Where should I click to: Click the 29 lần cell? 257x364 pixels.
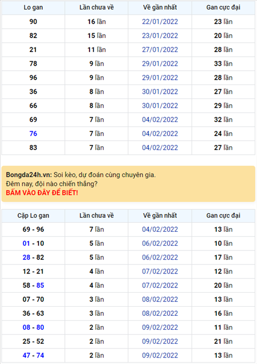click(223, 105)
